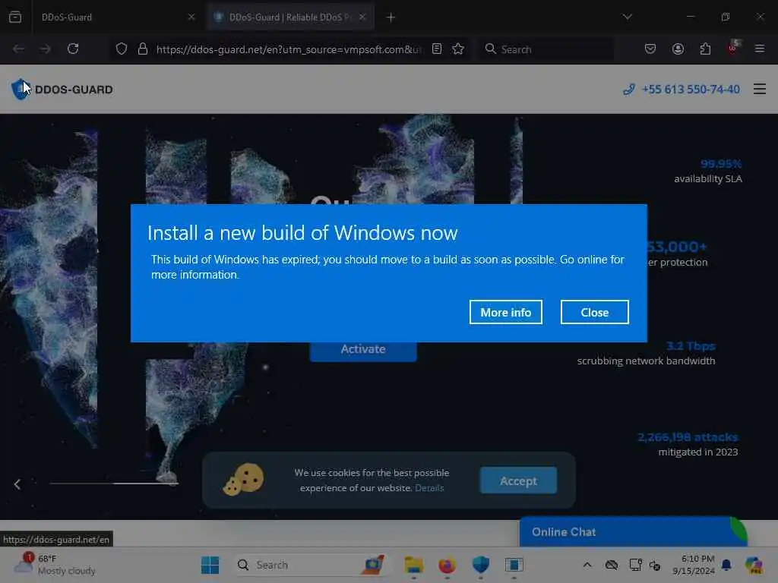Click the '2,266,198 attacks' statistic
Viewport: 778px width, 583px height.
(688, 436)
